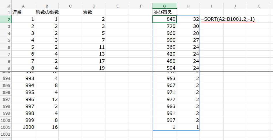
Task: Click cell G3 showing 720
Action: point(164,26)
